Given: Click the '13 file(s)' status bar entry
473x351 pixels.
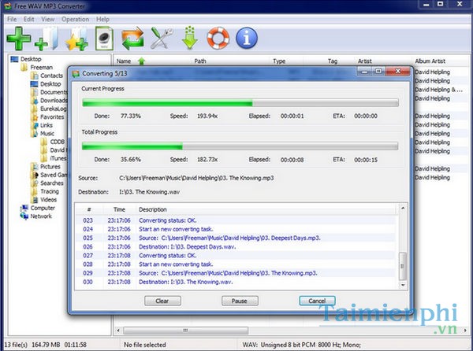Looking at the screenshot, I should [16, 345].
